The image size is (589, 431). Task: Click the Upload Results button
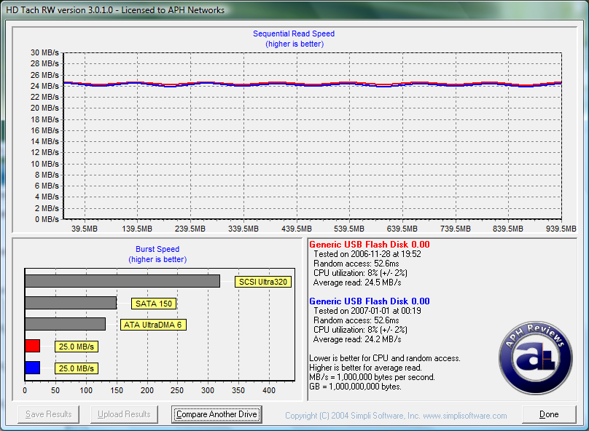tap(124, 414)
